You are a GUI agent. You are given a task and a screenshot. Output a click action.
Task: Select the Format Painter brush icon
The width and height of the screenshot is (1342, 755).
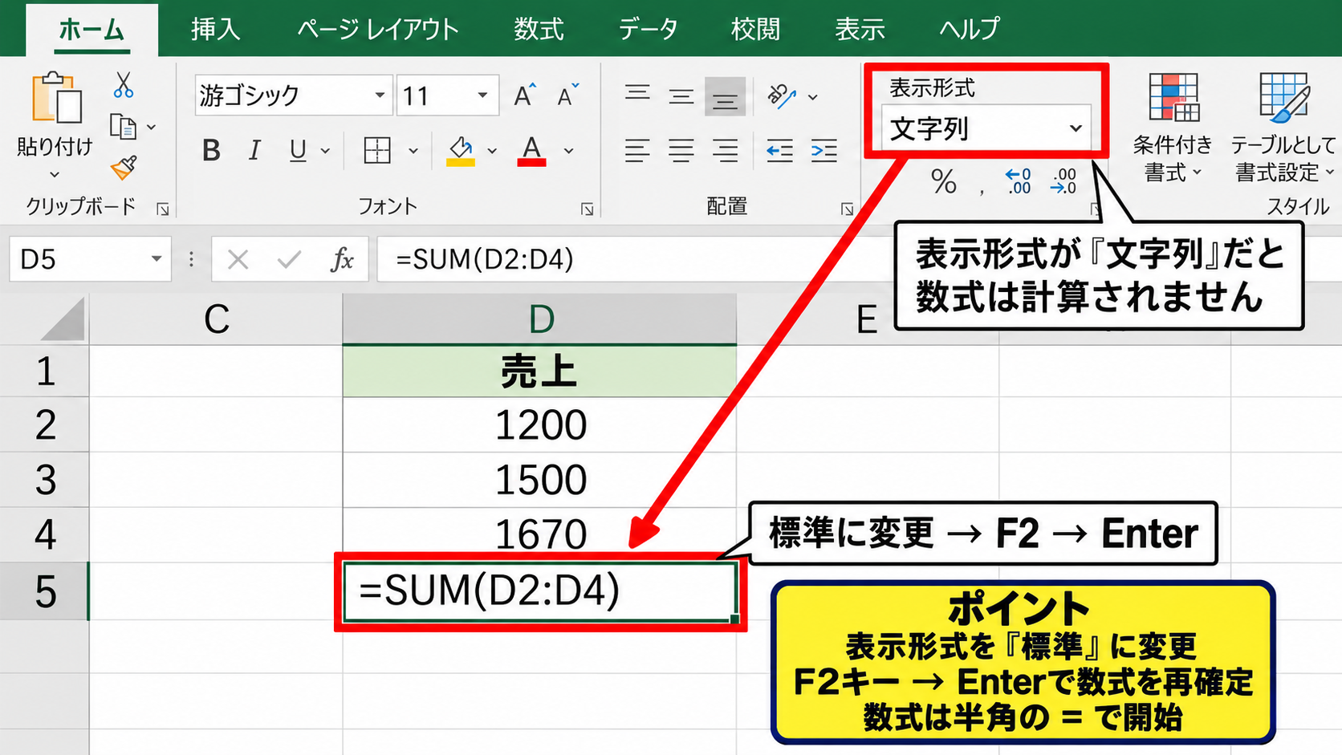click(124, 168)
